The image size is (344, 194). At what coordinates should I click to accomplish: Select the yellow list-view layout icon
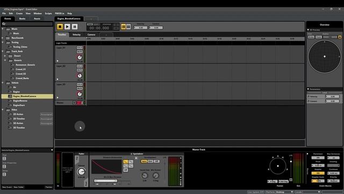[x=124, y=26]
